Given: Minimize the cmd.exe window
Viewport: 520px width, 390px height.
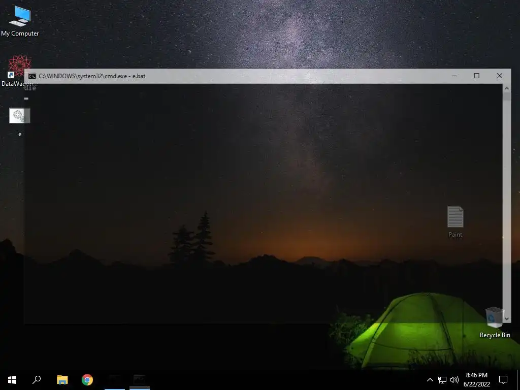Looking at the screenshot, I should tap(454, 76).
